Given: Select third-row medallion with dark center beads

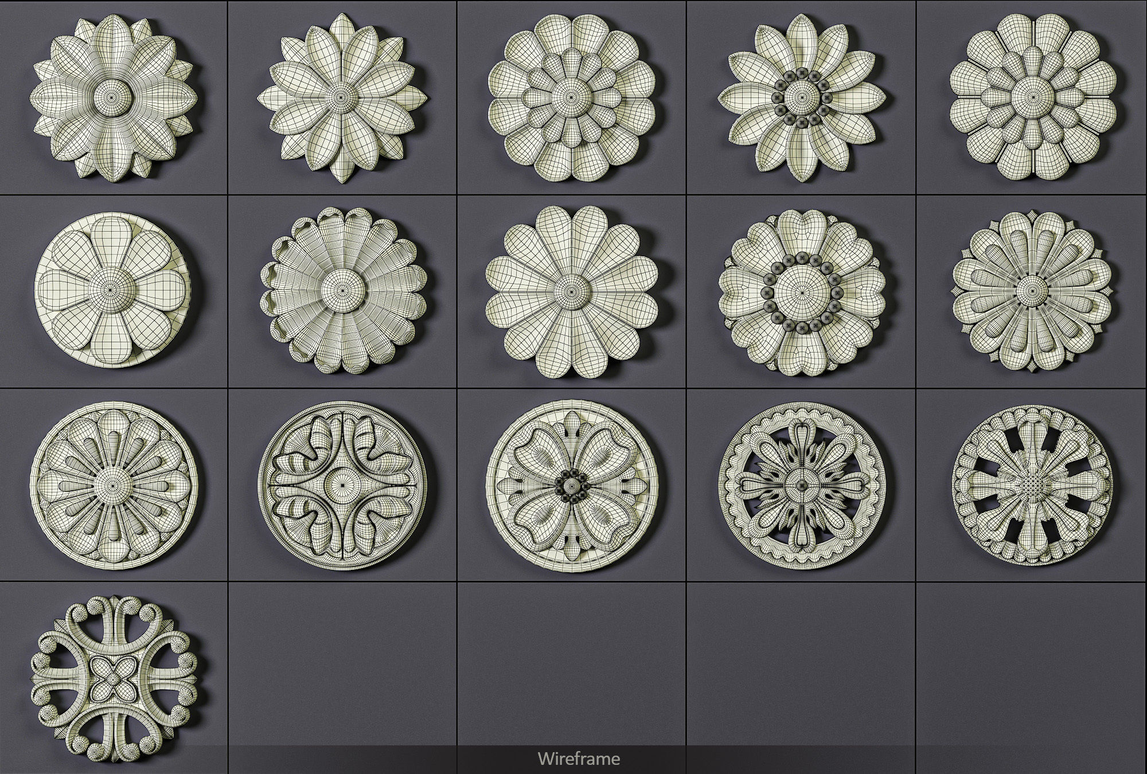Looking at the screenshot, I should [572, 485].
